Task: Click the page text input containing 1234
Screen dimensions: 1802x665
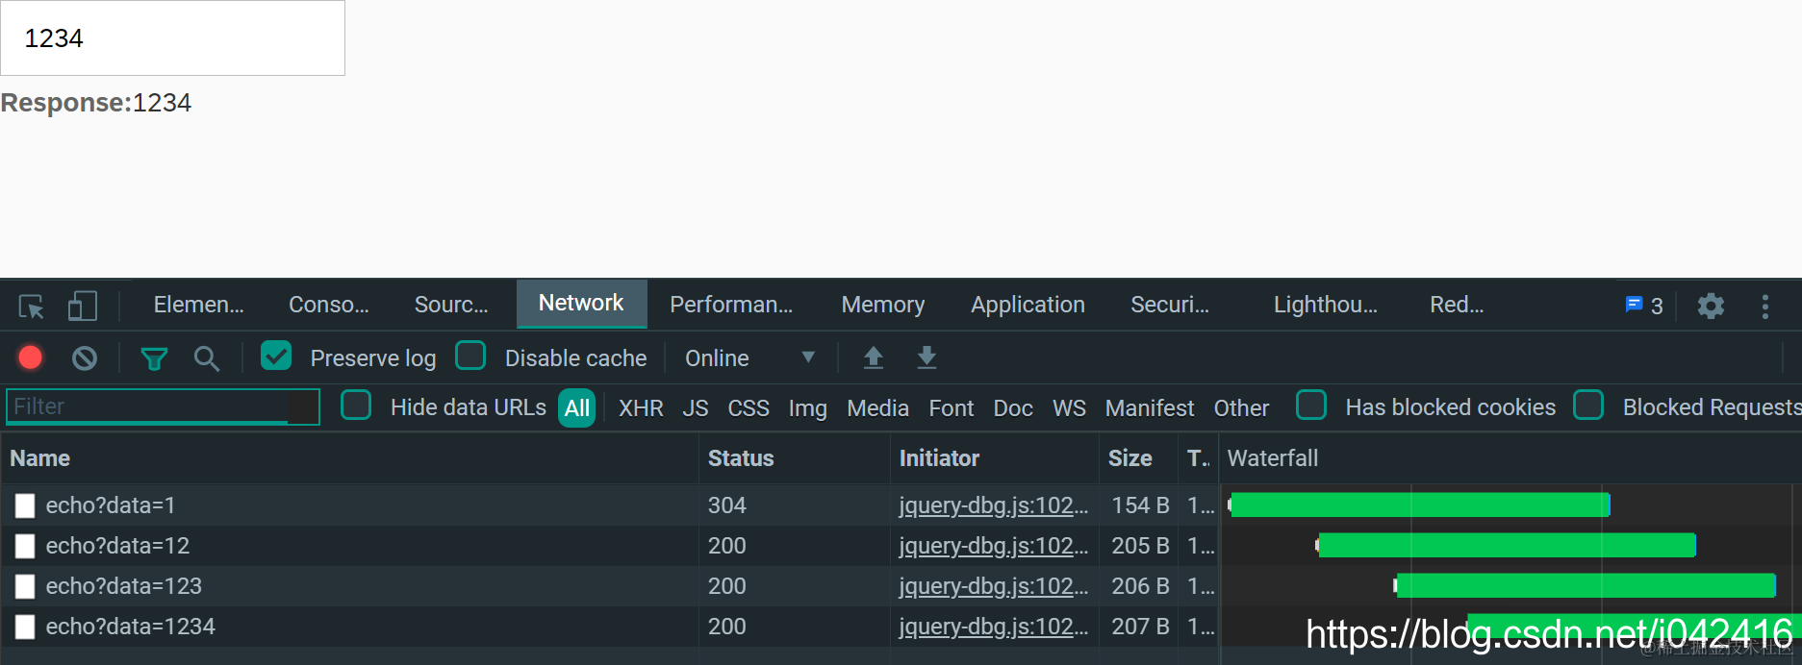Action: click(172, 37)
